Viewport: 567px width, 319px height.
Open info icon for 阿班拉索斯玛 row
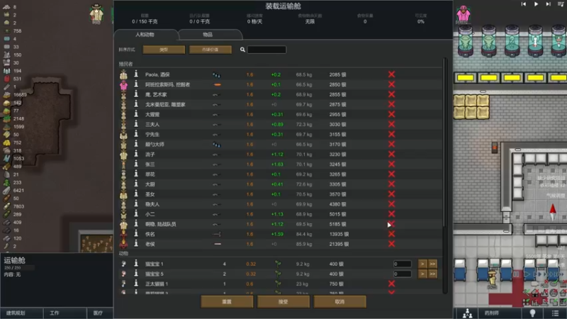click(136, 84)
